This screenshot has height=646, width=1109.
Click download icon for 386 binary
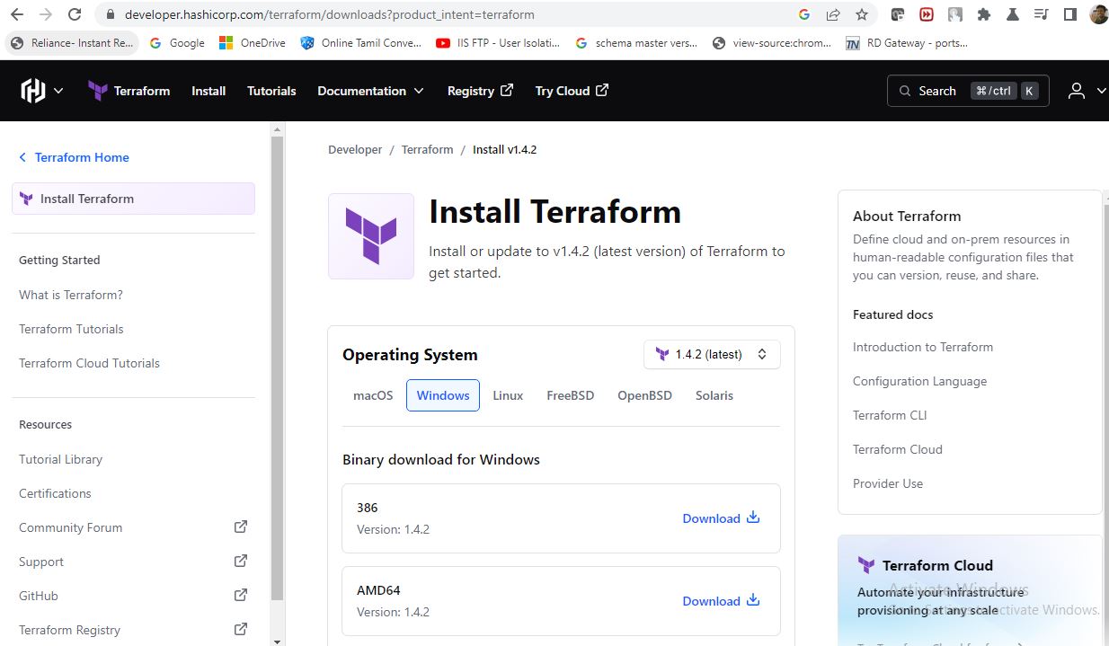(753, 518)
